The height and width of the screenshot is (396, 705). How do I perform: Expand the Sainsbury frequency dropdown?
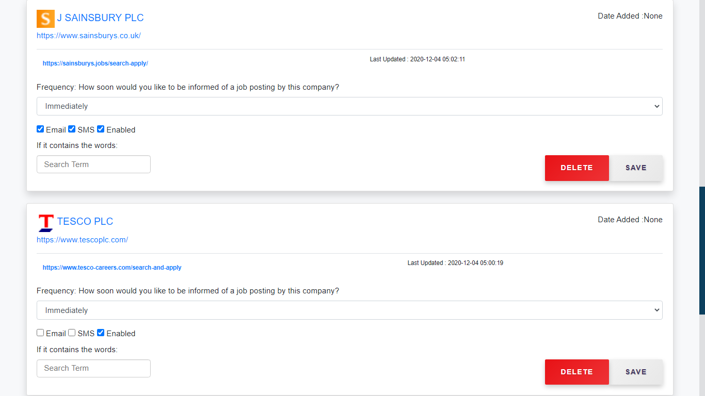[x=349, y=106]
